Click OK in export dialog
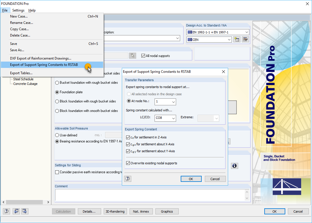 pos(191,179)
